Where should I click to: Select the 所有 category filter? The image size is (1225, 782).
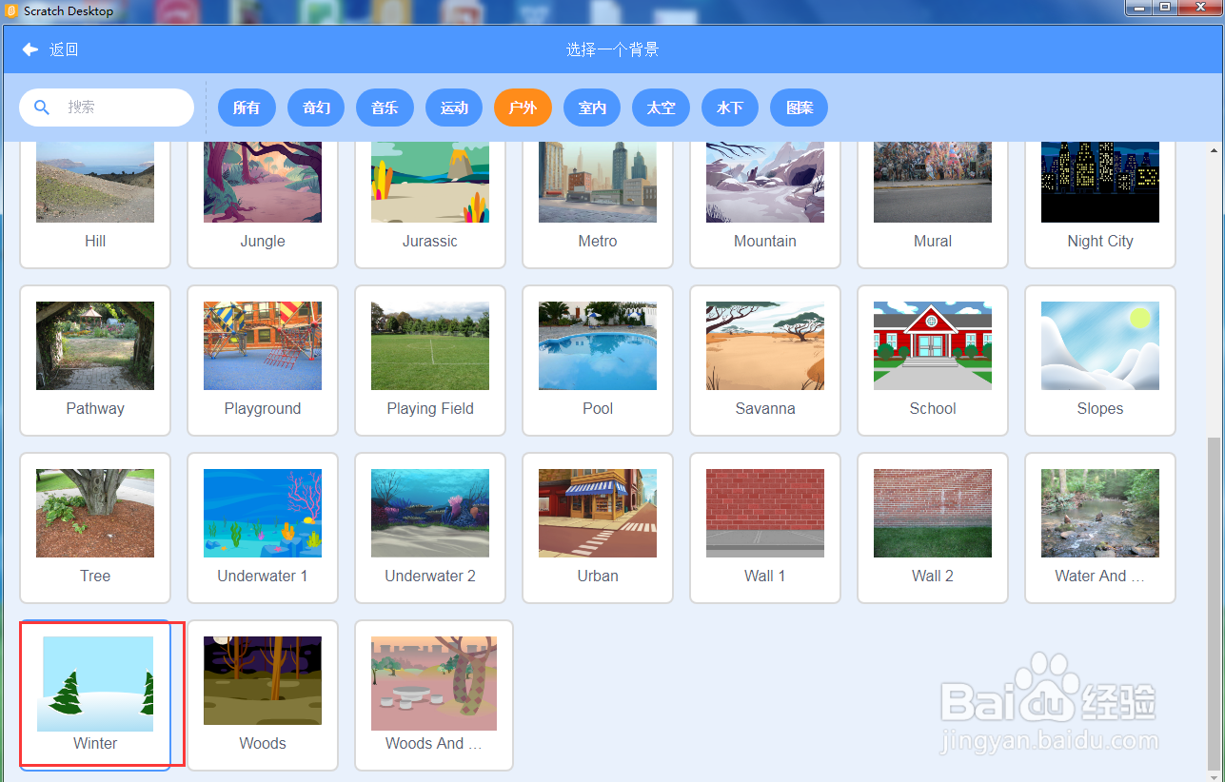[x=247, y=108]
